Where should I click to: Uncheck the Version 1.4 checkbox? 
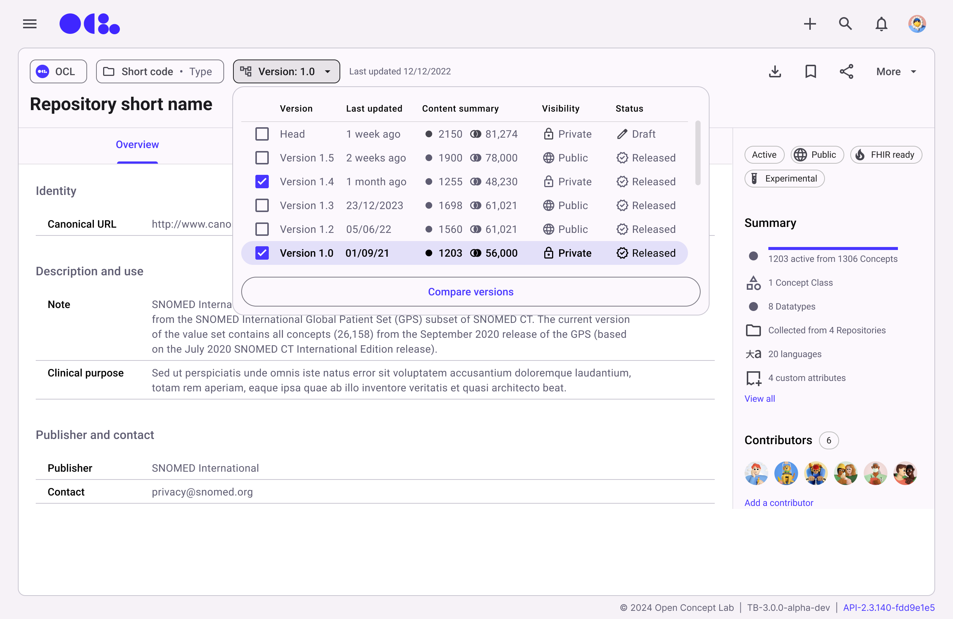(262, 182)
